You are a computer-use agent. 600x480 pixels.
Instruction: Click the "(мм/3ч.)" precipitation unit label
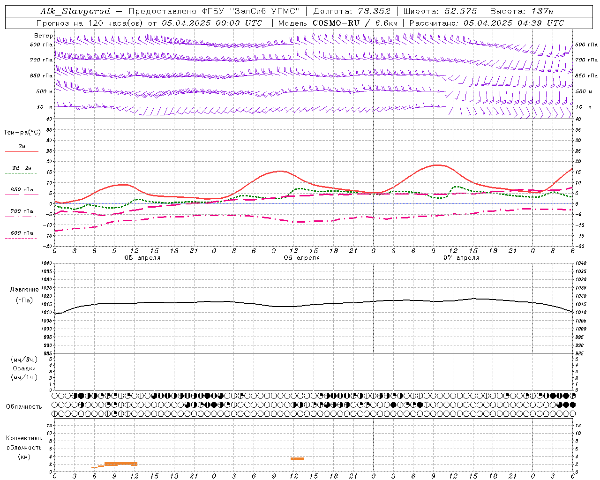(24, 360)
